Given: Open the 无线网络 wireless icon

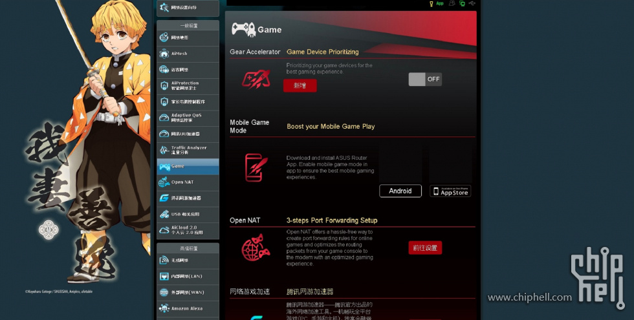Looking at the screenshot, I should 164,260.
